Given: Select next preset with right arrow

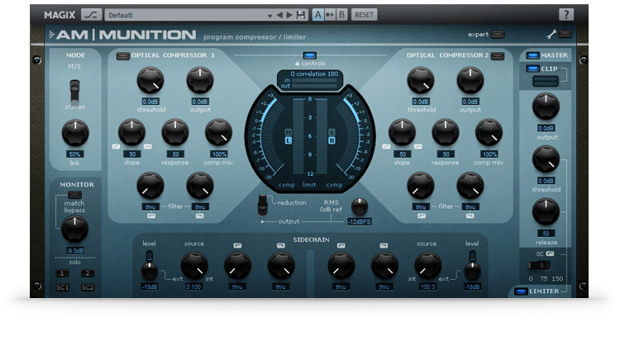Looking at the screenshot, I should click(289, 15).
